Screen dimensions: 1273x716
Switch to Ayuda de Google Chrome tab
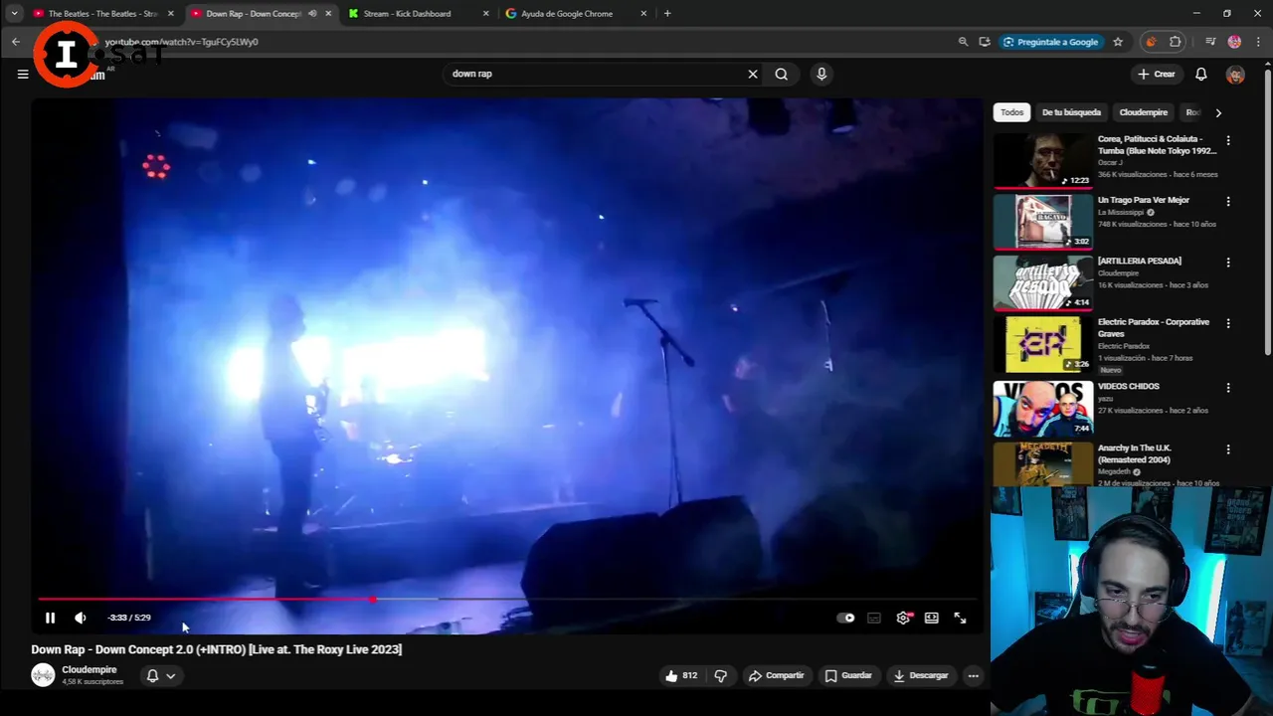pyautogui.click(x=575, y=14)
